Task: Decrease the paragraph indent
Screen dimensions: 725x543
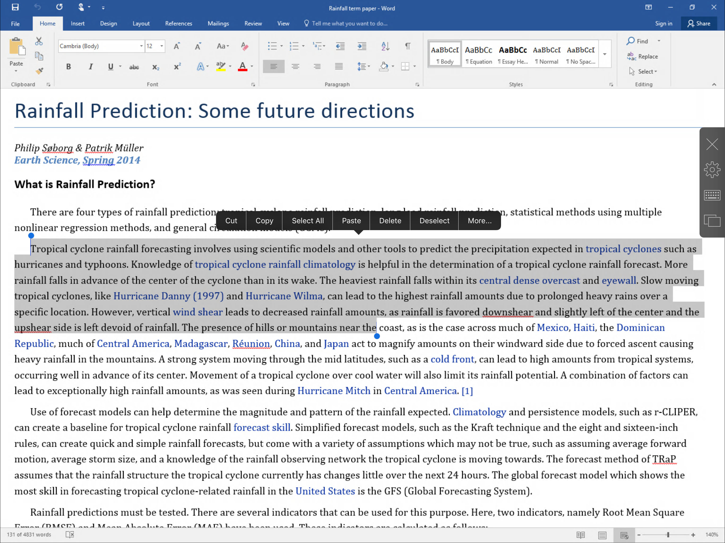Action: 340,46
